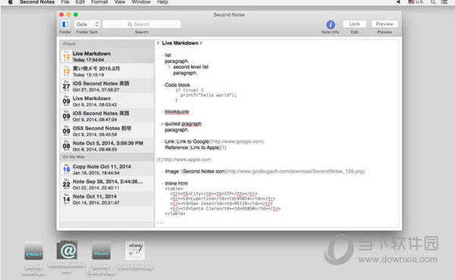Viewport: 455px width, 280px height.
Task: Click the Second Notes icon image URL
Action: coord(295,172)
